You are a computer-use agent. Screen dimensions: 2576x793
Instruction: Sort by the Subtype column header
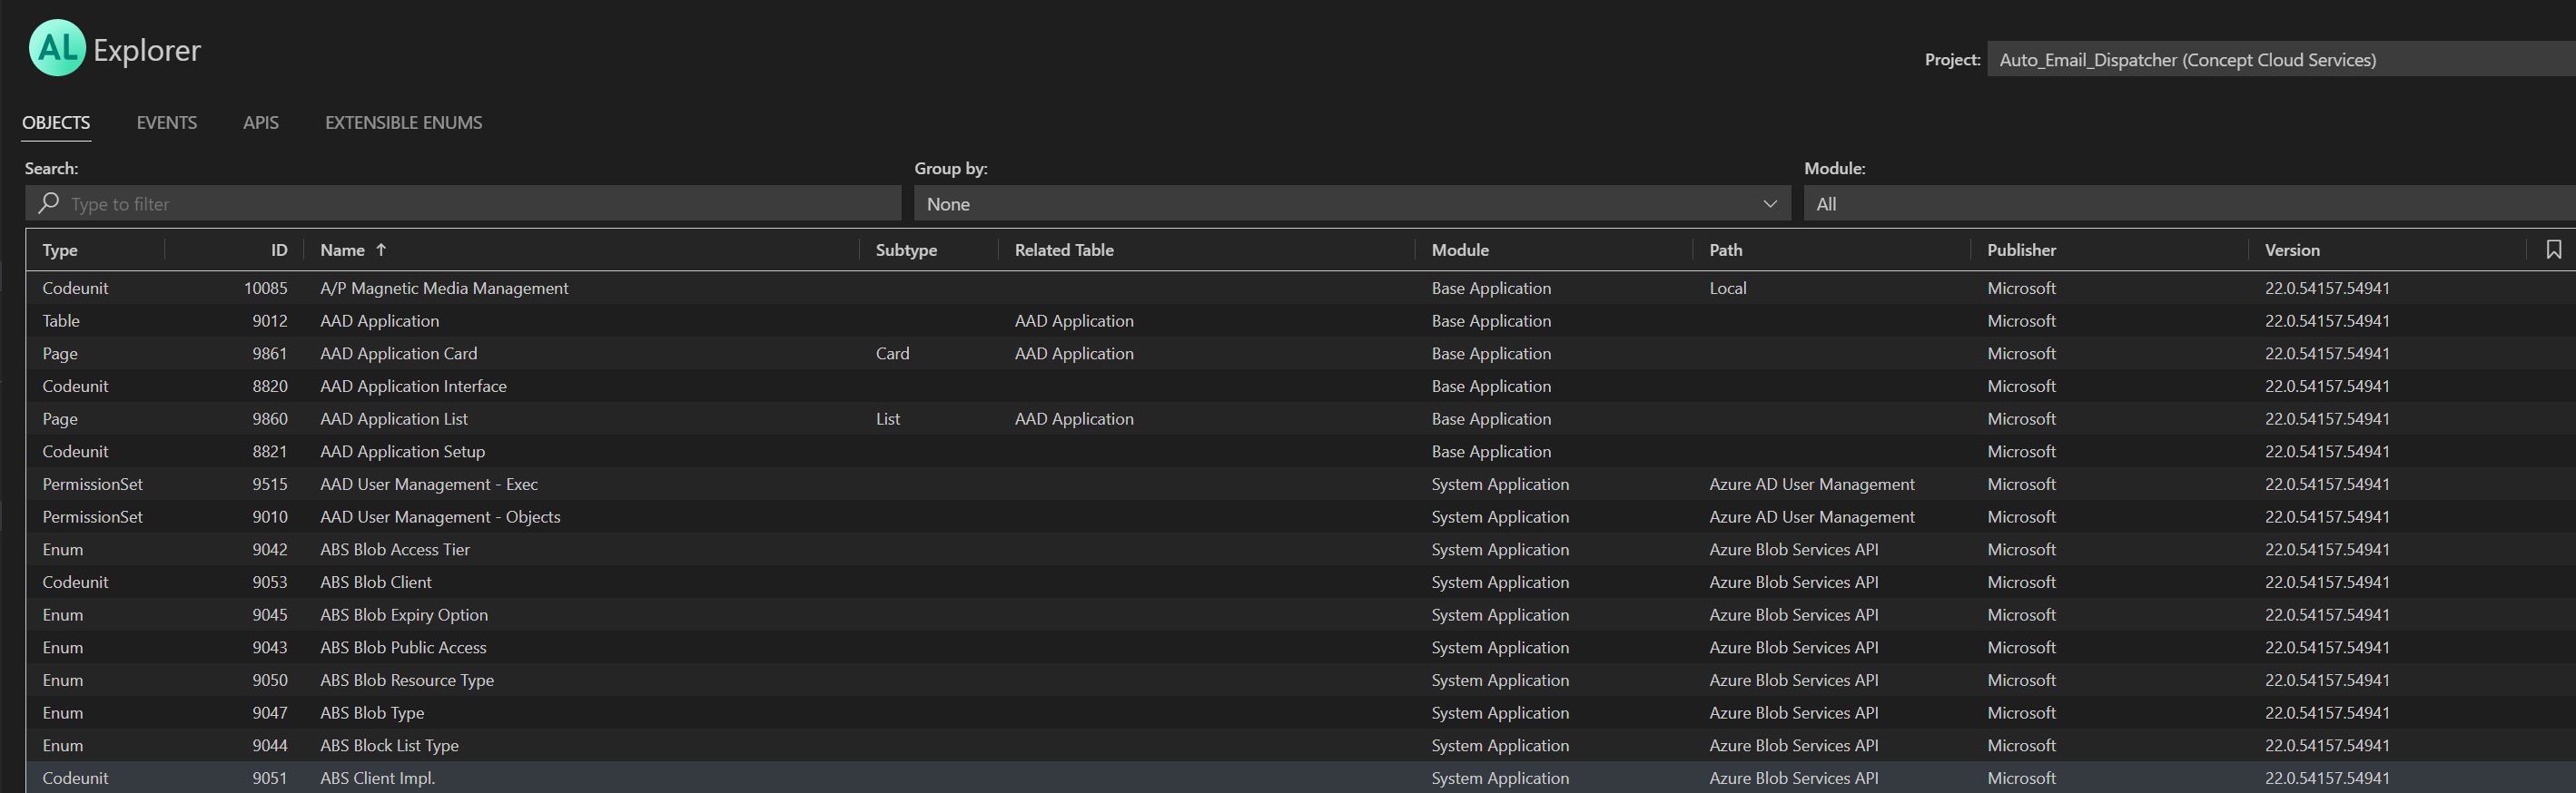(906, 250)
